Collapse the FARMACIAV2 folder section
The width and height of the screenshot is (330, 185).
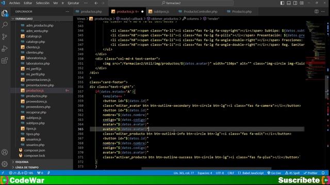(42, 18)
